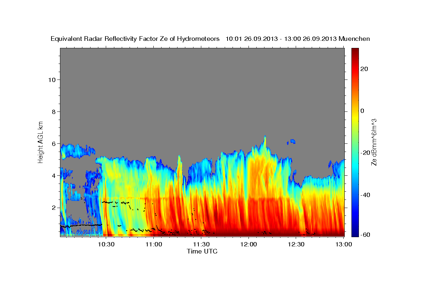426x284 pixels.
Task: Click the 12:00 time tick label
Action: pyautogui.click(x=248, y=244)
